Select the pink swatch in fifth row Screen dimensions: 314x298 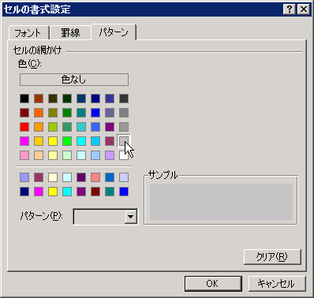24,155
